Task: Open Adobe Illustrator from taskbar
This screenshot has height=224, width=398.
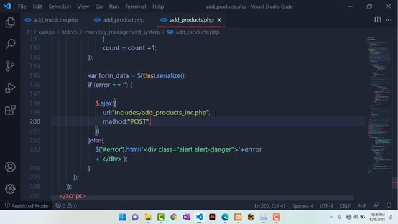Action: [x=212, y=217]
